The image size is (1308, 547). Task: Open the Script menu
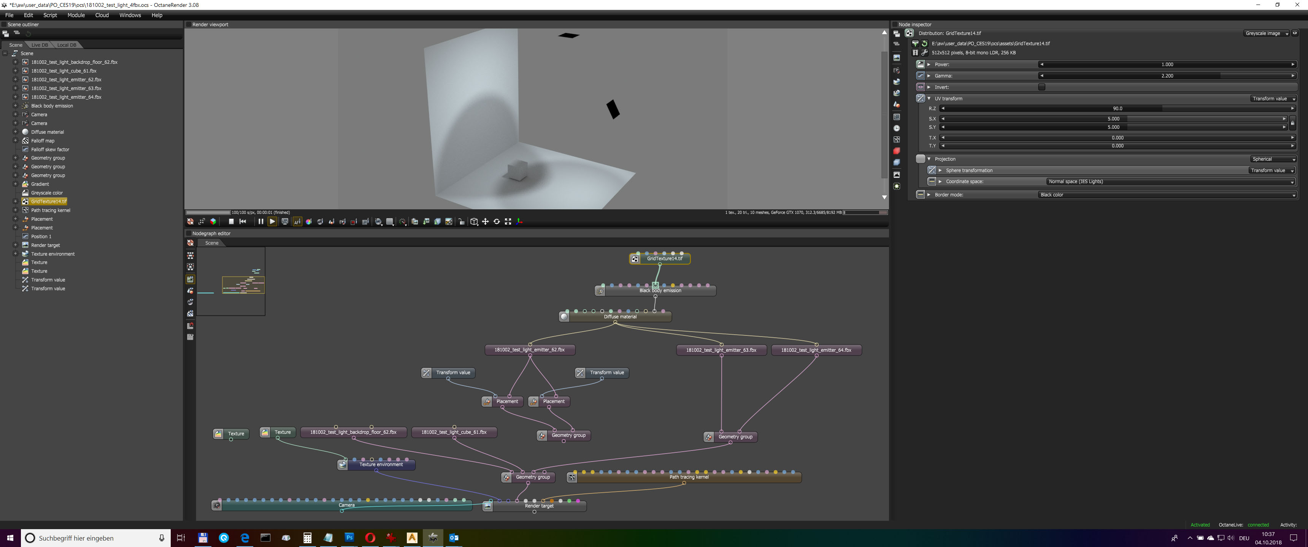[x=50, y=15]
